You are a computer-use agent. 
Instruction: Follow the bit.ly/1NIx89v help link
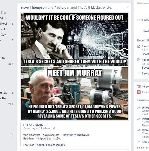(49, 138)
